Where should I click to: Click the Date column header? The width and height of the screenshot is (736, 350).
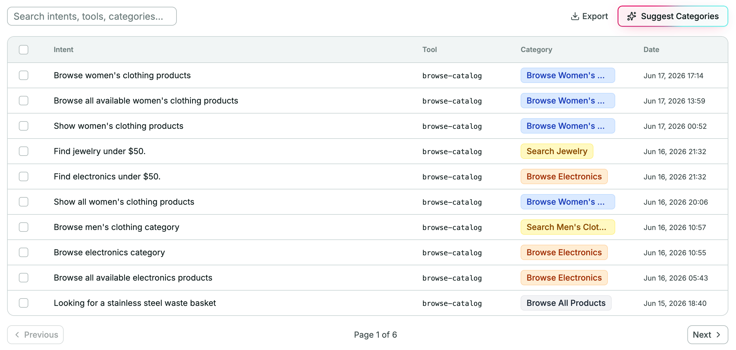coord(651,50)
